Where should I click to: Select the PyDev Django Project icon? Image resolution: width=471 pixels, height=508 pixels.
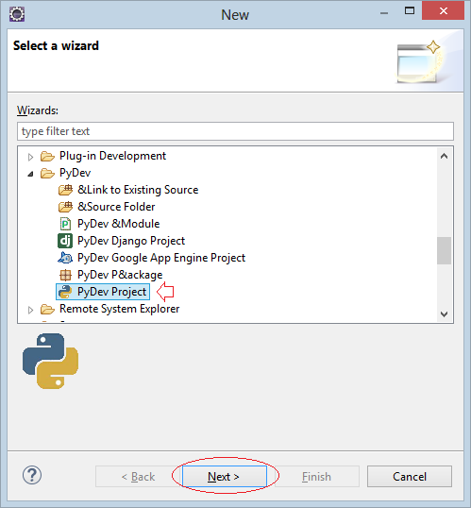[65, 241]
